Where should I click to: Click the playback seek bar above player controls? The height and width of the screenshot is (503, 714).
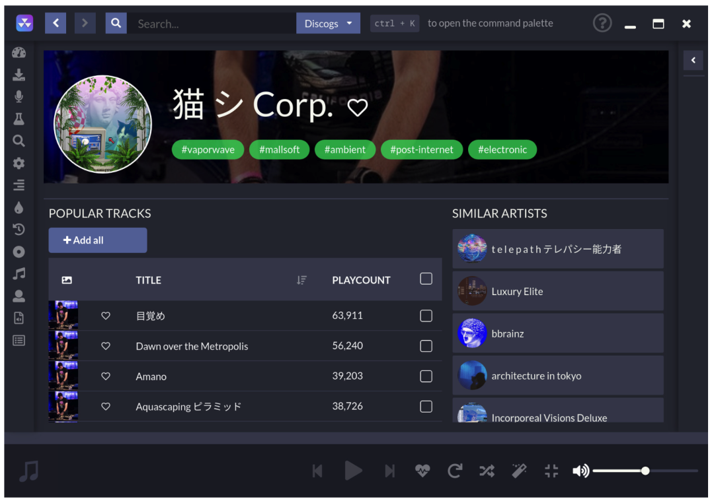(356, 438)
